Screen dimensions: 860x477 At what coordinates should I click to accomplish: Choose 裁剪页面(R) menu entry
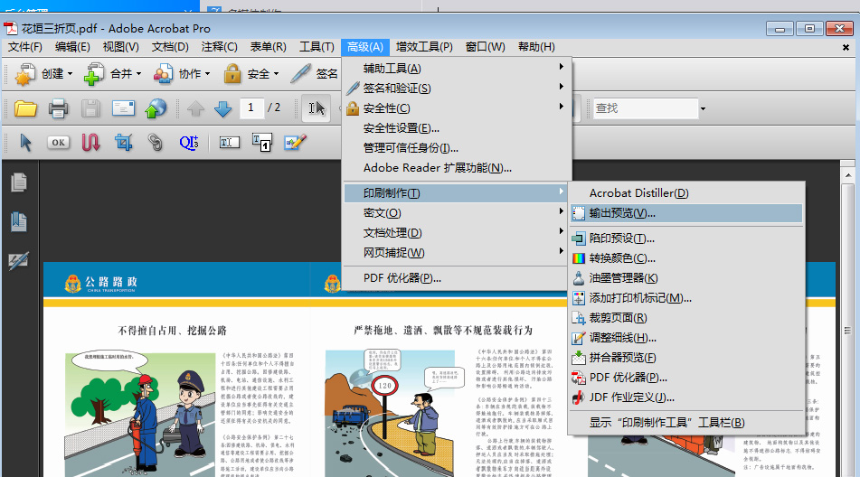(686, 318)
